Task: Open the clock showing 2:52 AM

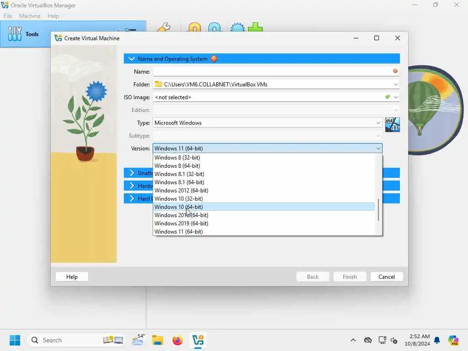Action: pyautogui.click(x=417, y=340)
